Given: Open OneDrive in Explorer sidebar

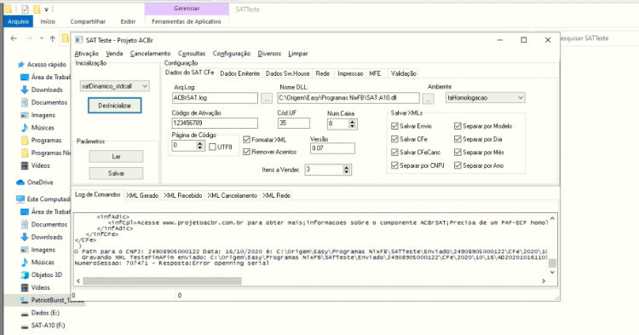Looking at the screenshot, I should (x=35, y=182).
